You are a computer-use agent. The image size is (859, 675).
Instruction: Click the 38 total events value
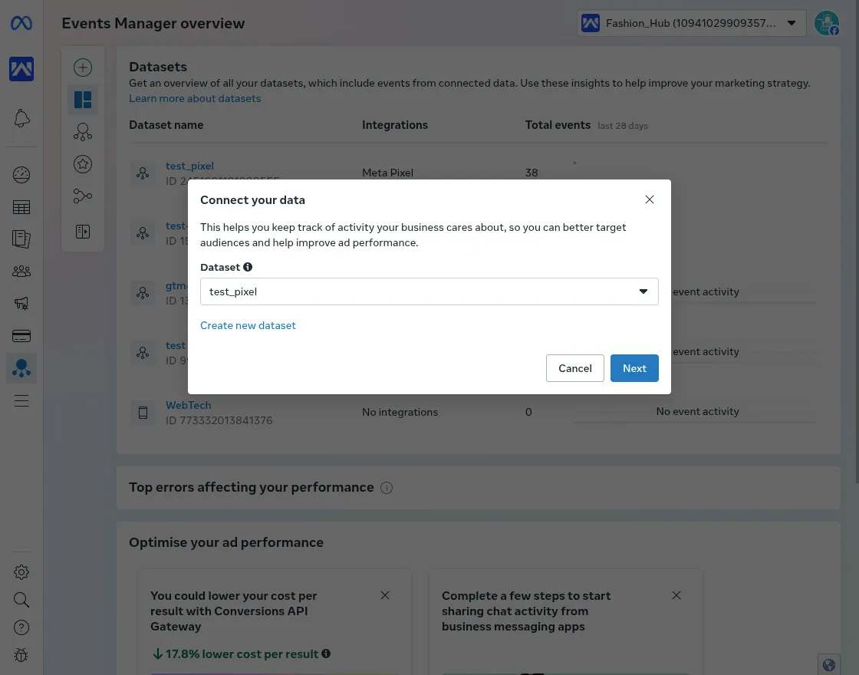coord(532,173)
